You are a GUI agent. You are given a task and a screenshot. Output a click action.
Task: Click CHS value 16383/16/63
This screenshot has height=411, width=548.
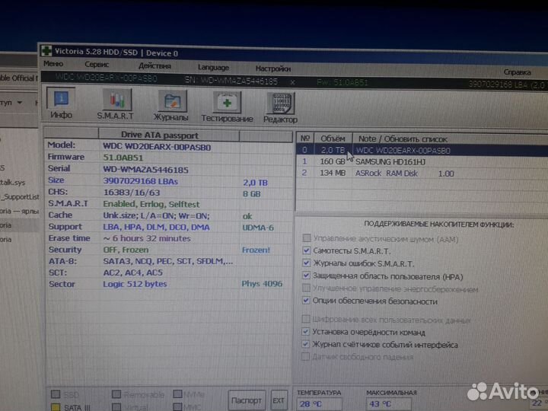[132, 193]
